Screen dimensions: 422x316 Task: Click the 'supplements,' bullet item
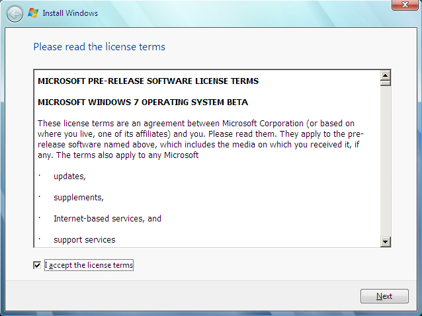pos(79,198)
